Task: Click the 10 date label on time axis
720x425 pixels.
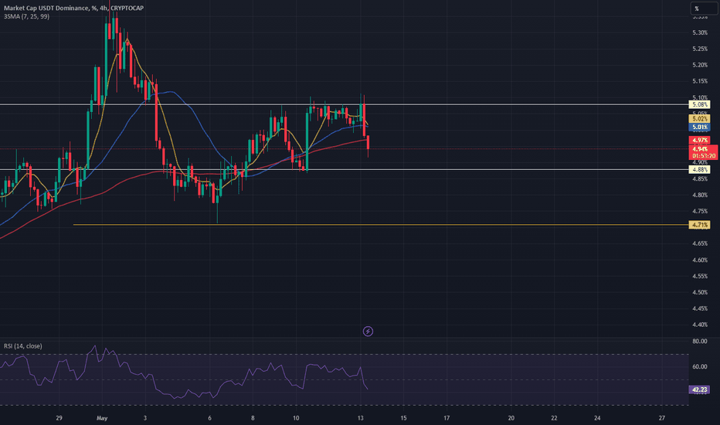Action: (296, 418)
